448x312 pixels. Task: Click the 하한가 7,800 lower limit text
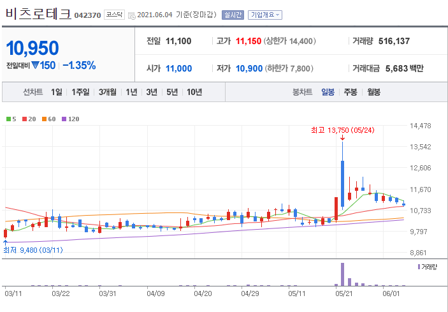pyautogui.click(x=289, y=69)
